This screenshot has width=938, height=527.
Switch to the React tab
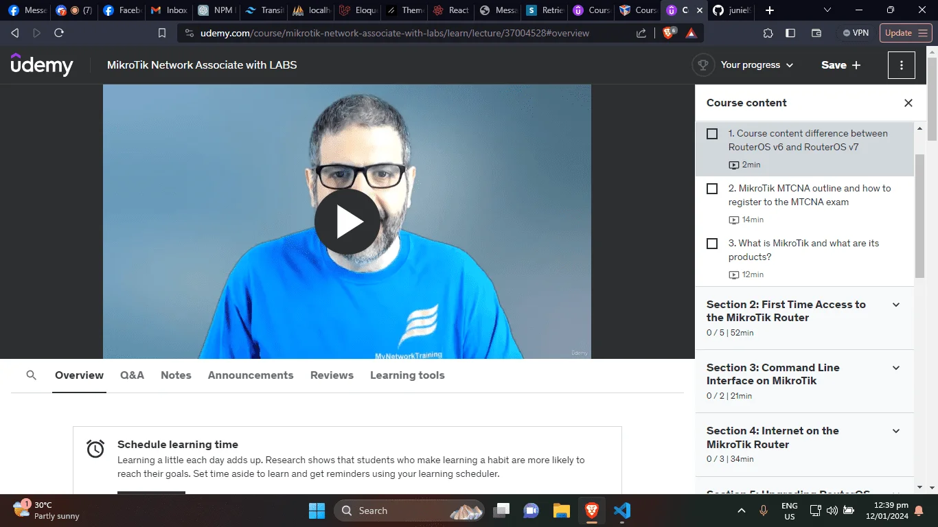tap(451, 10)
